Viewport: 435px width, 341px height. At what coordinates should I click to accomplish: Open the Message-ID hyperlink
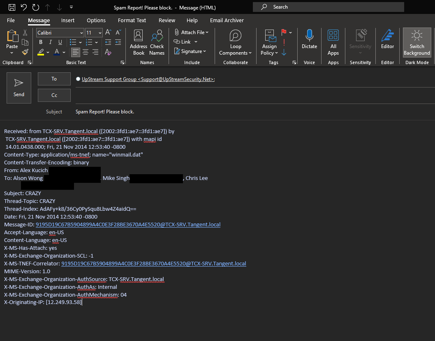click(128, 225)
